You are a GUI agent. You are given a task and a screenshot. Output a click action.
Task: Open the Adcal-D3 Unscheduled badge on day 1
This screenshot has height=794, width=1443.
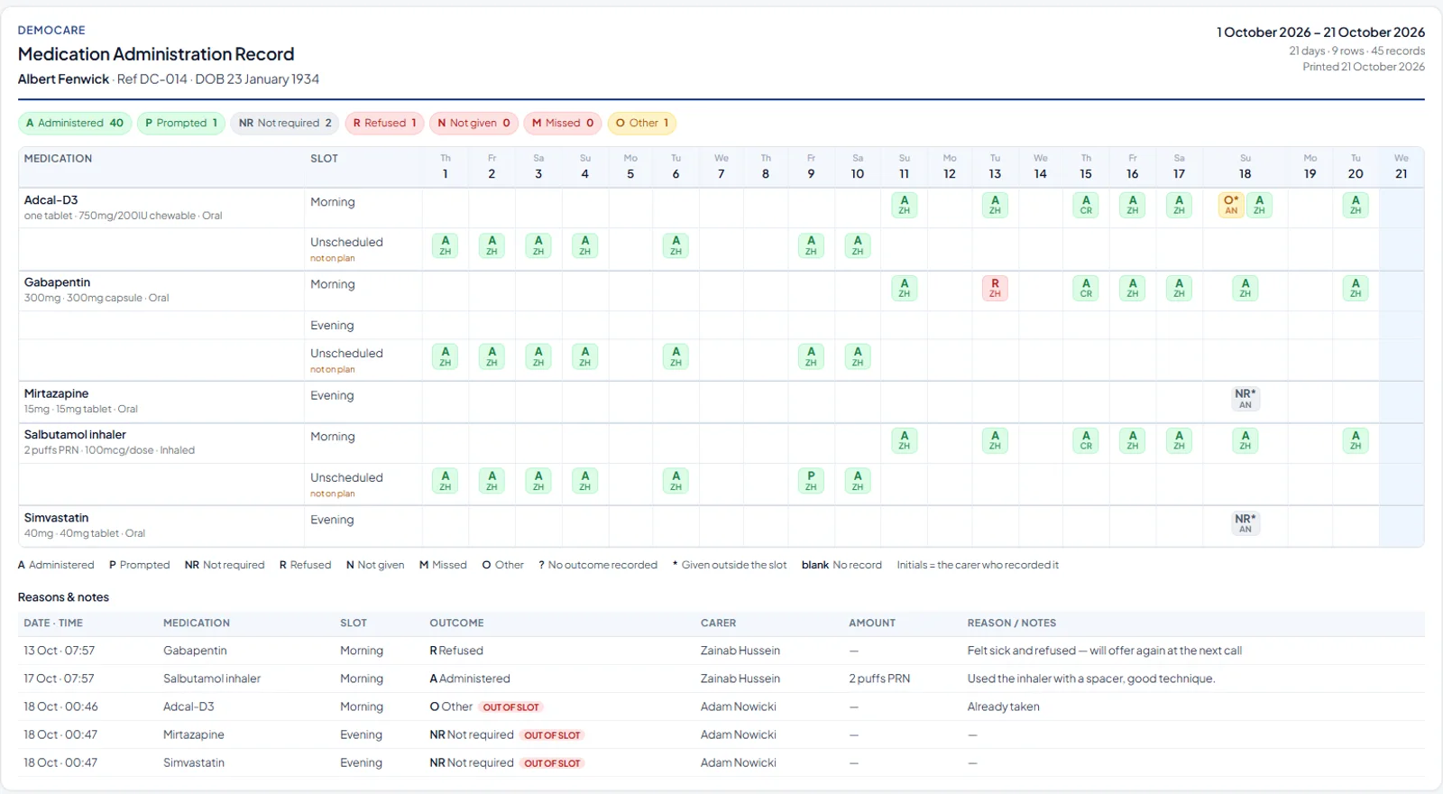pyautogui.click(x=445, y=245)
